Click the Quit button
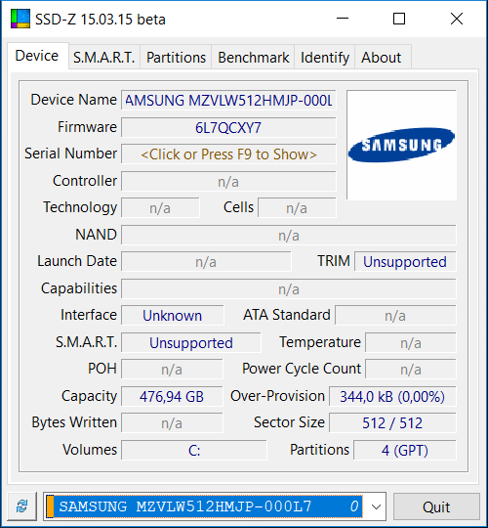The height and width of the screenshot is (528, 488). tap(436, 506)
